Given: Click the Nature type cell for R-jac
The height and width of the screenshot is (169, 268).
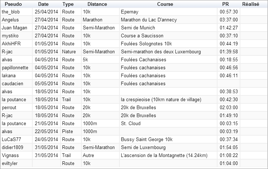Looking at the screenshot, I should pos(71,52).
